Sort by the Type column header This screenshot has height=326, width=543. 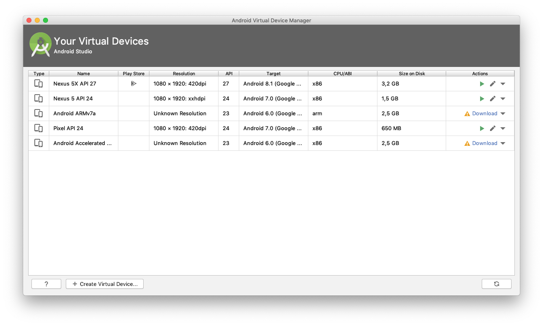(x=39, y=74)
